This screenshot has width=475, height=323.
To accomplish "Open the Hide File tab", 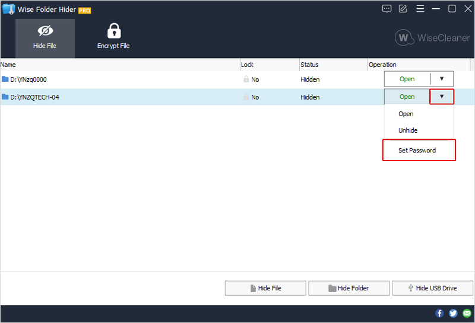I will click(45, 39).
